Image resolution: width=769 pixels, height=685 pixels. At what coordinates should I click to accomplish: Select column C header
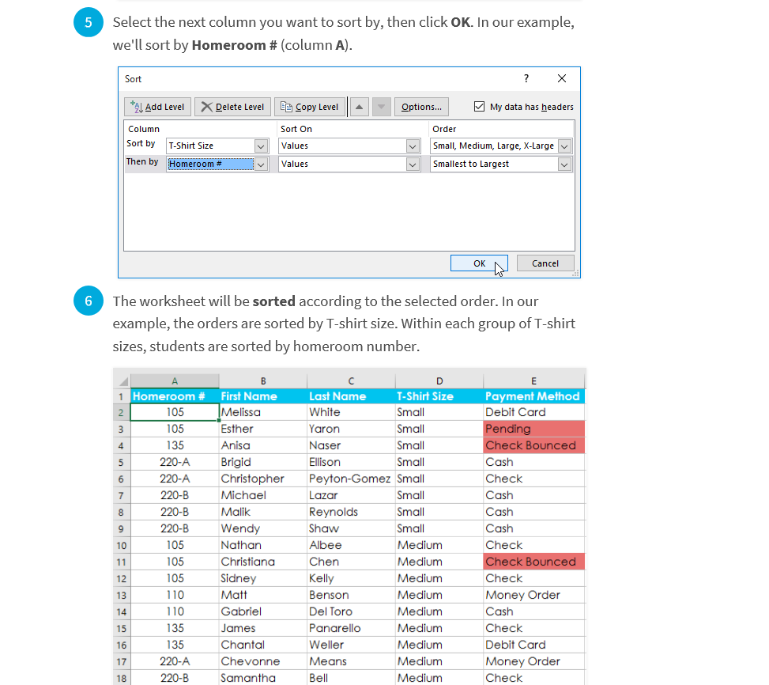point(351,380)
